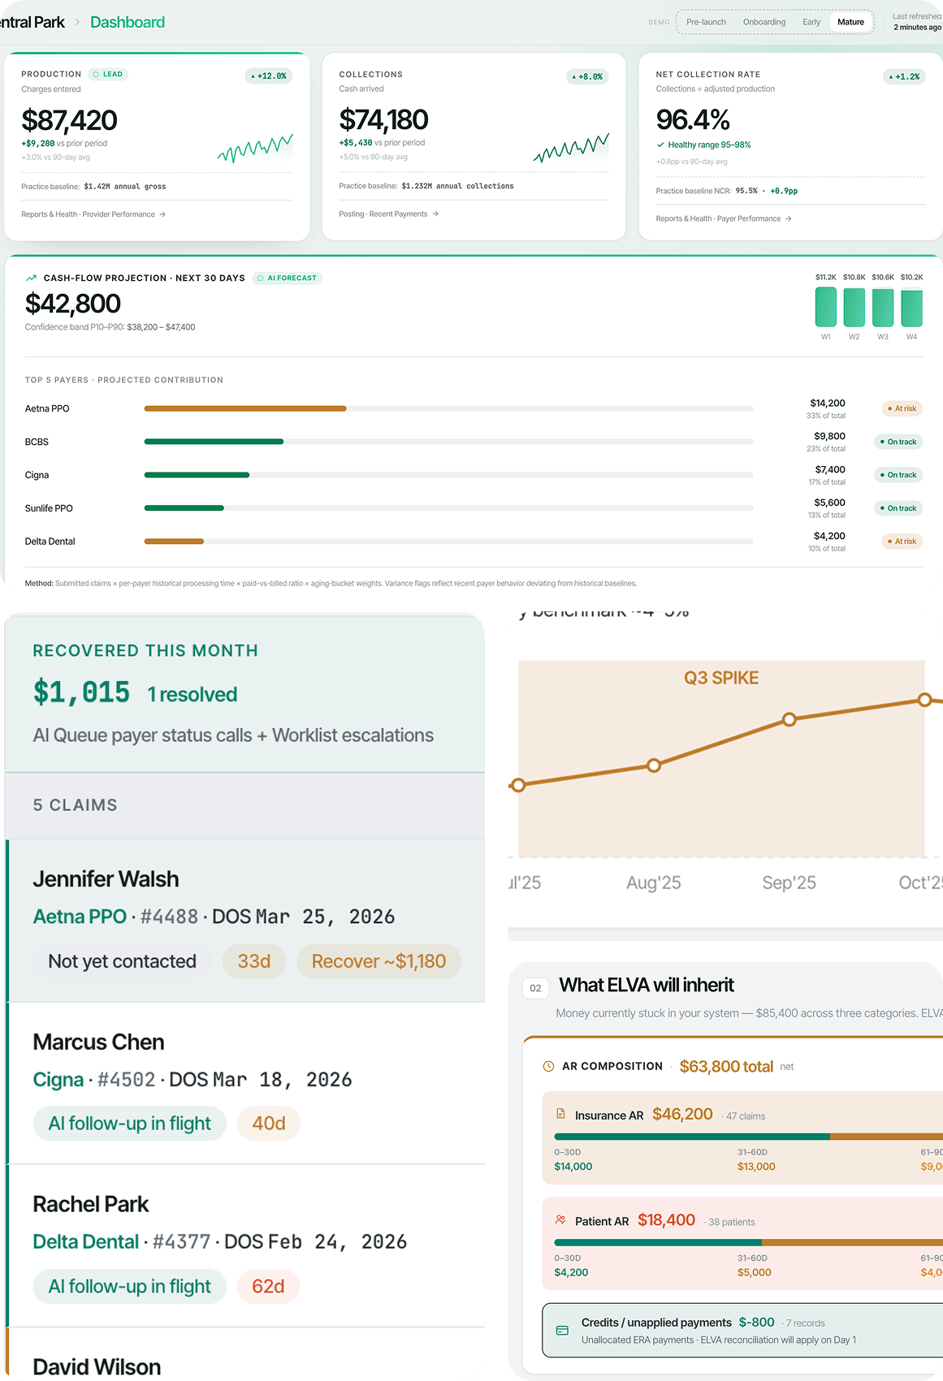This screenshot has height=1381, width=943.
Task: Select the Onboarding stage tab
Action: coord(764,22)
